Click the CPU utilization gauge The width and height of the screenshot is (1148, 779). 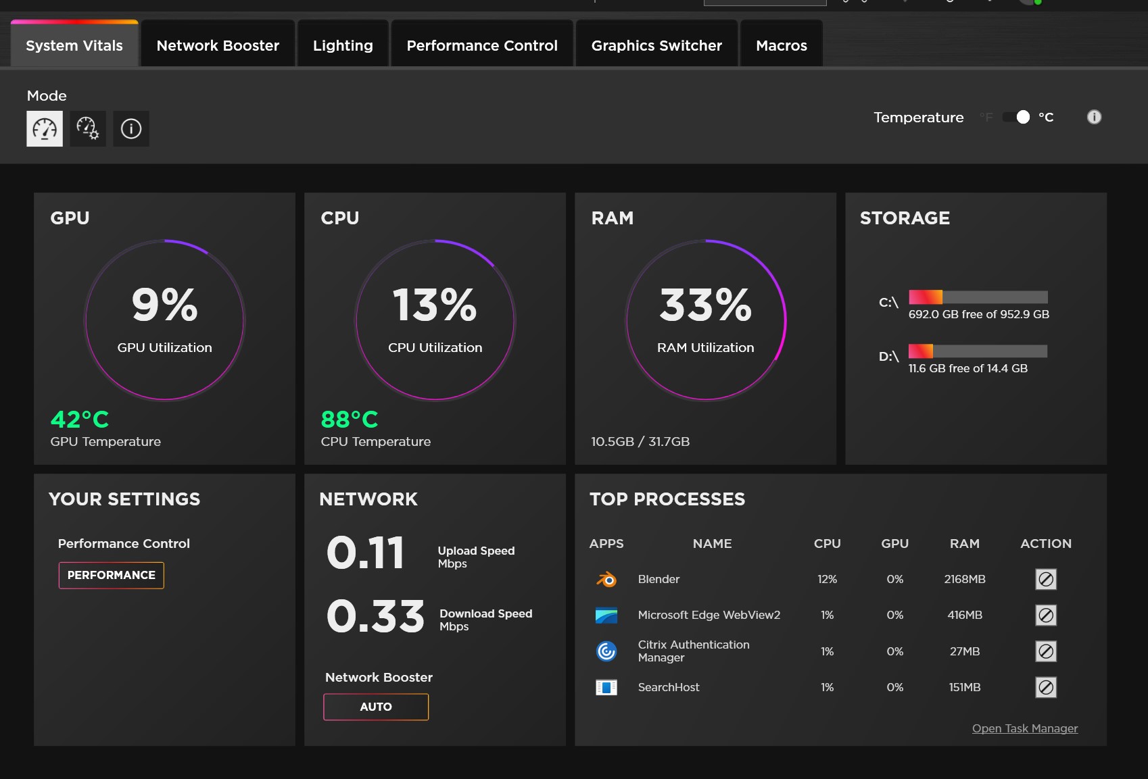pos(435,320)
